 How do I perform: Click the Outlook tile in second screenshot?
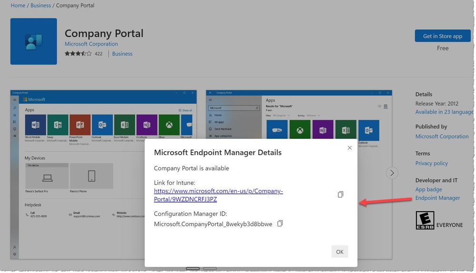tap(369, 130)
